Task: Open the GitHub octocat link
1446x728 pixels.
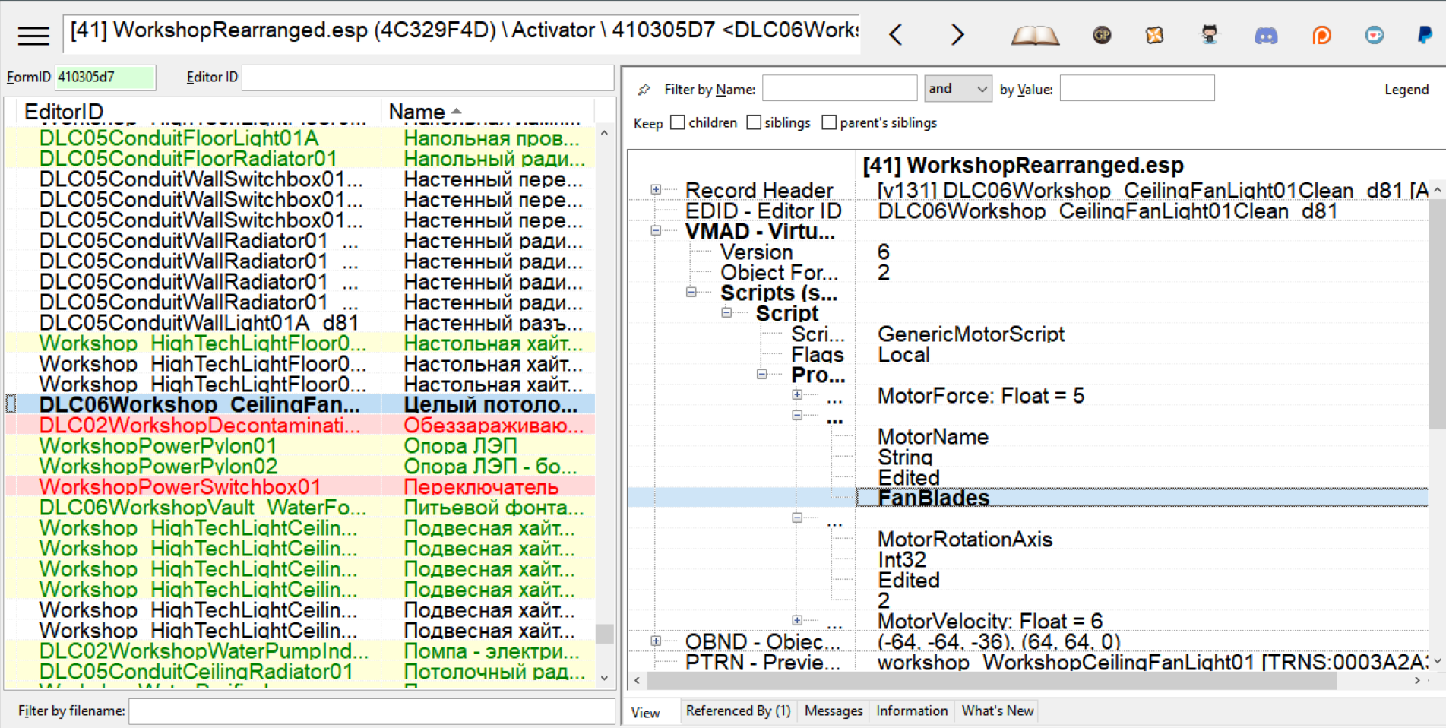Action: click(x=1209, y=35)
